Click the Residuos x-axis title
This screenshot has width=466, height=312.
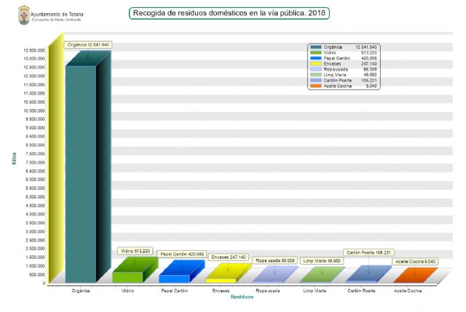tap(241, 297)
